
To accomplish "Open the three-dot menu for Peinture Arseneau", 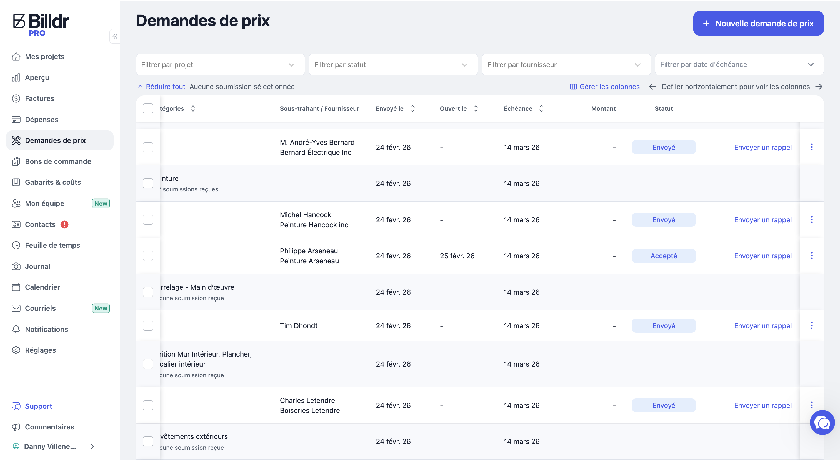I will click(x=812, y=256).
